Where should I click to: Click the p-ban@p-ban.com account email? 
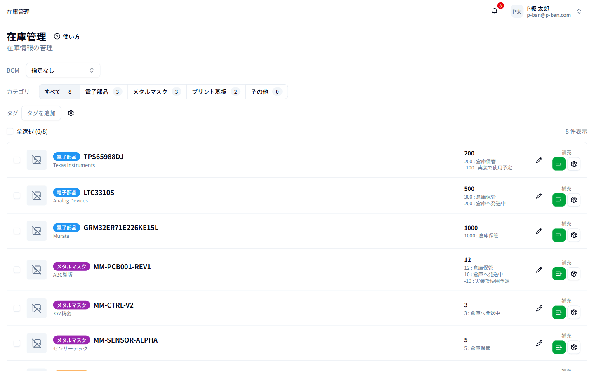[549, 15]
